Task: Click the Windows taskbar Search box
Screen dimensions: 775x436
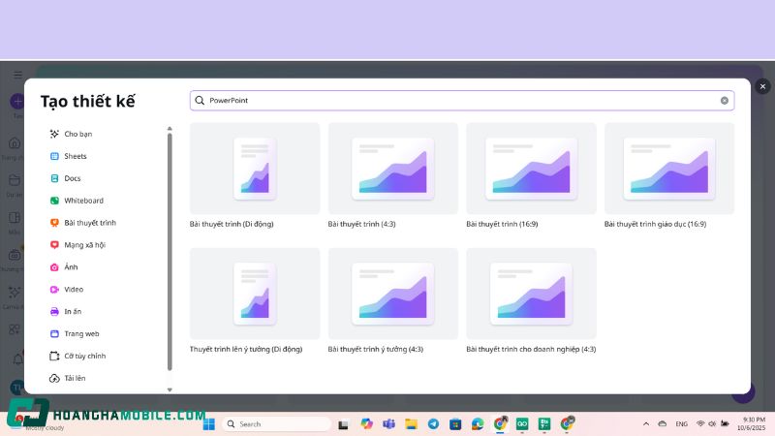Action: 277,424
